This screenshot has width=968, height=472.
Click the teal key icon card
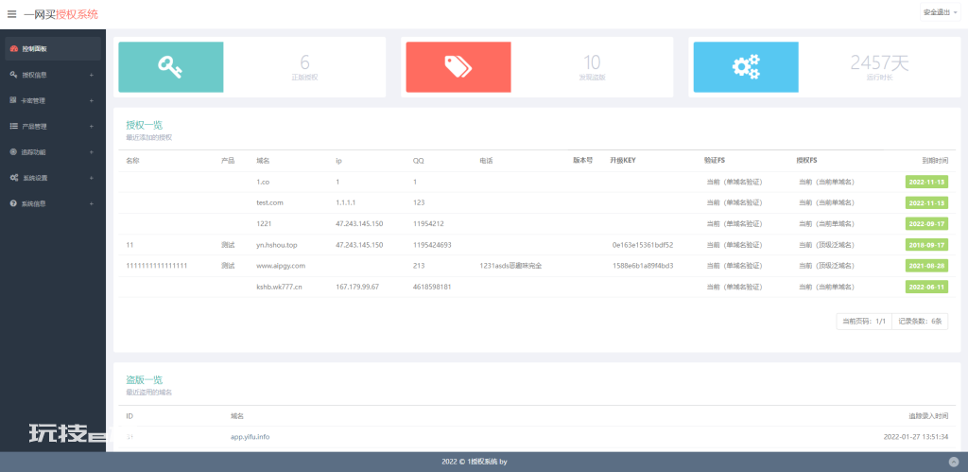[x=171, y=67]
